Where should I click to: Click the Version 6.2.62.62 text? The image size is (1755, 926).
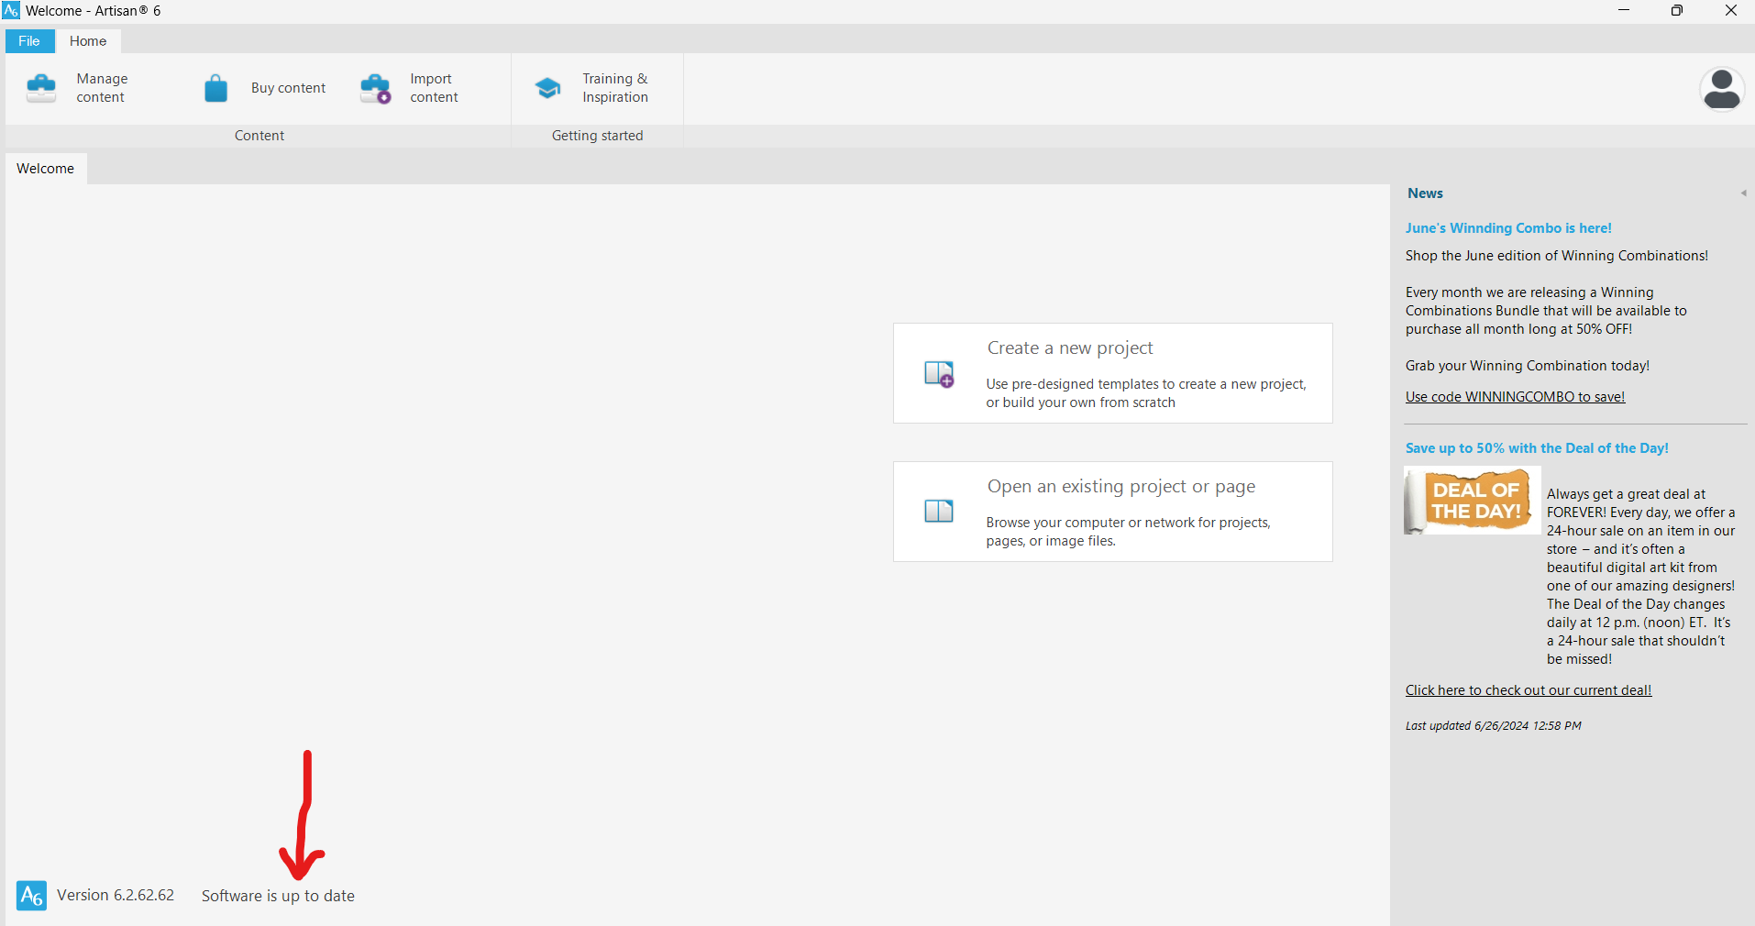coord(116,895)
